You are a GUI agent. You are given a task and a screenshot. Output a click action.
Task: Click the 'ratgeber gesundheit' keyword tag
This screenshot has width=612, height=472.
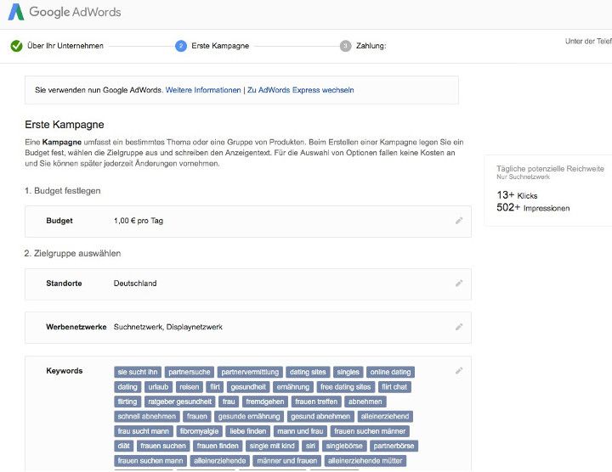(180, 402)
